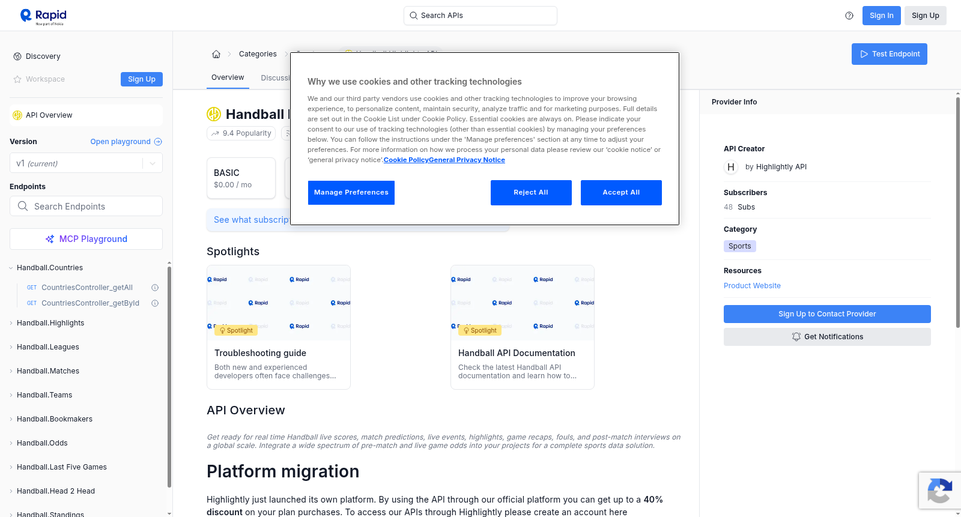Click the endpoints list scrollbar

tap(169, 377)
